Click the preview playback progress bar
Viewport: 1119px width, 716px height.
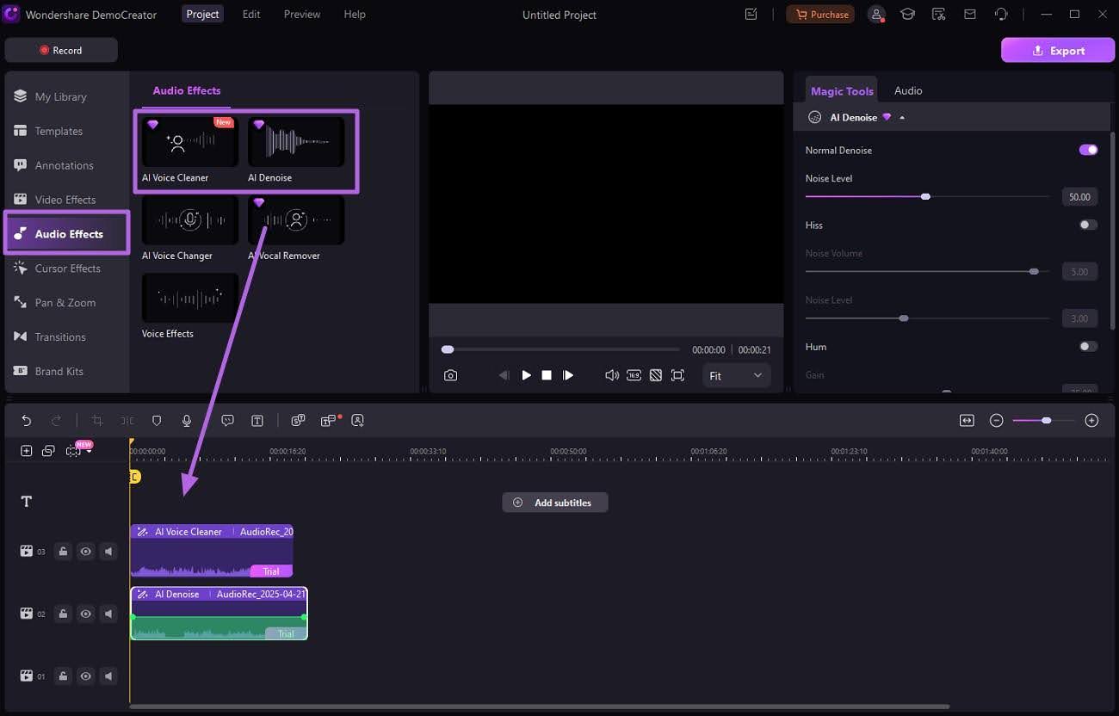point(562,349)
